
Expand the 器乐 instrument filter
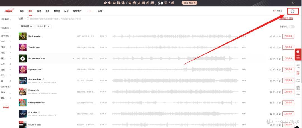click(6, 58)
